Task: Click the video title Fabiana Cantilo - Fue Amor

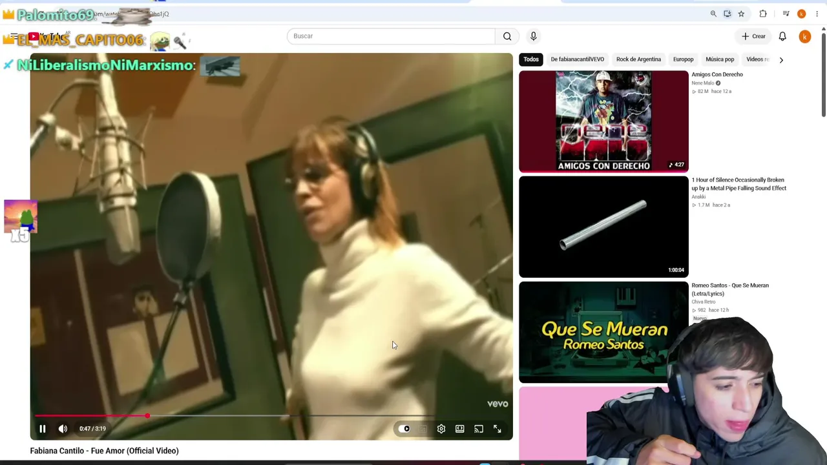Action: pyautogui.click(x=104, y=451)
